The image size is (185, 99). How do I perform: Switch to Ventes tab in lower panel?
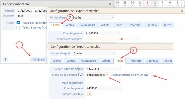71,61
